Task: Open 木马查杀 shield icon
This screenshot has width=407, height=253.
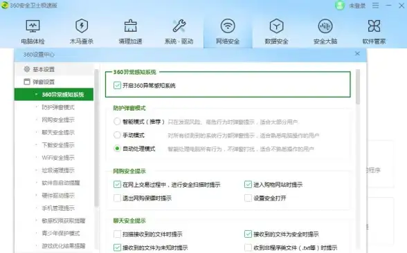Action: 82,26
